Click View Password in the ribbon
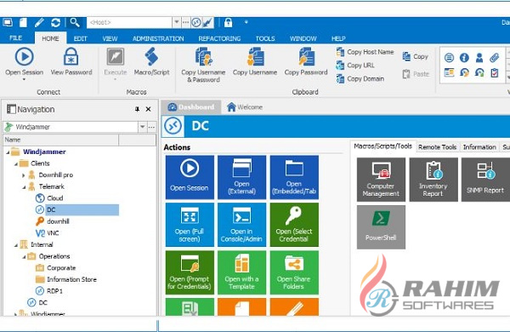The width and height of the screenshot is (510, 332). [x=71, y=62]
